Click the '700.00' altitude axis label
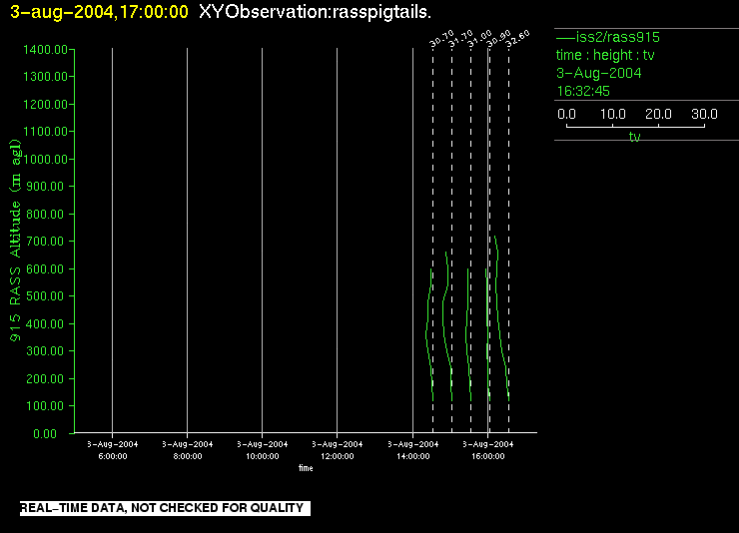 click(45, 242)
